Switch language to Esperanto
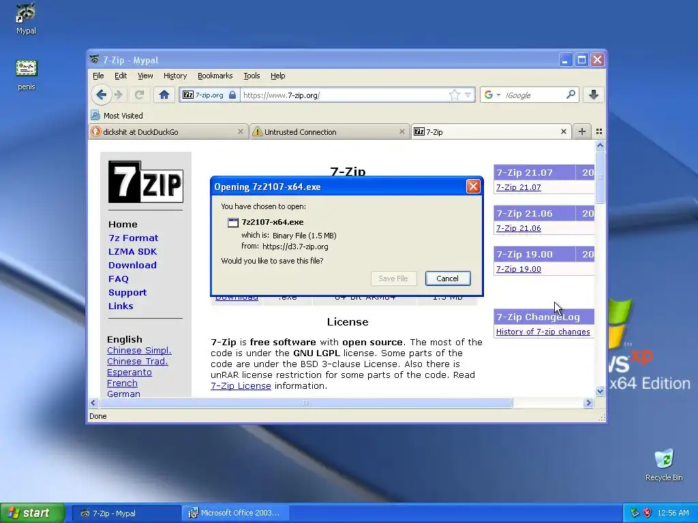Screen dimensions: 698x523 (129, 373)
